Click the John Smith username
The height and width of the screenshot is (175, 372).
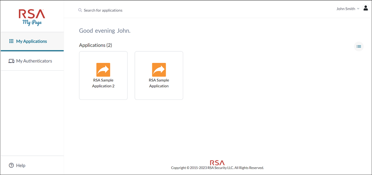tap(346, 9)
